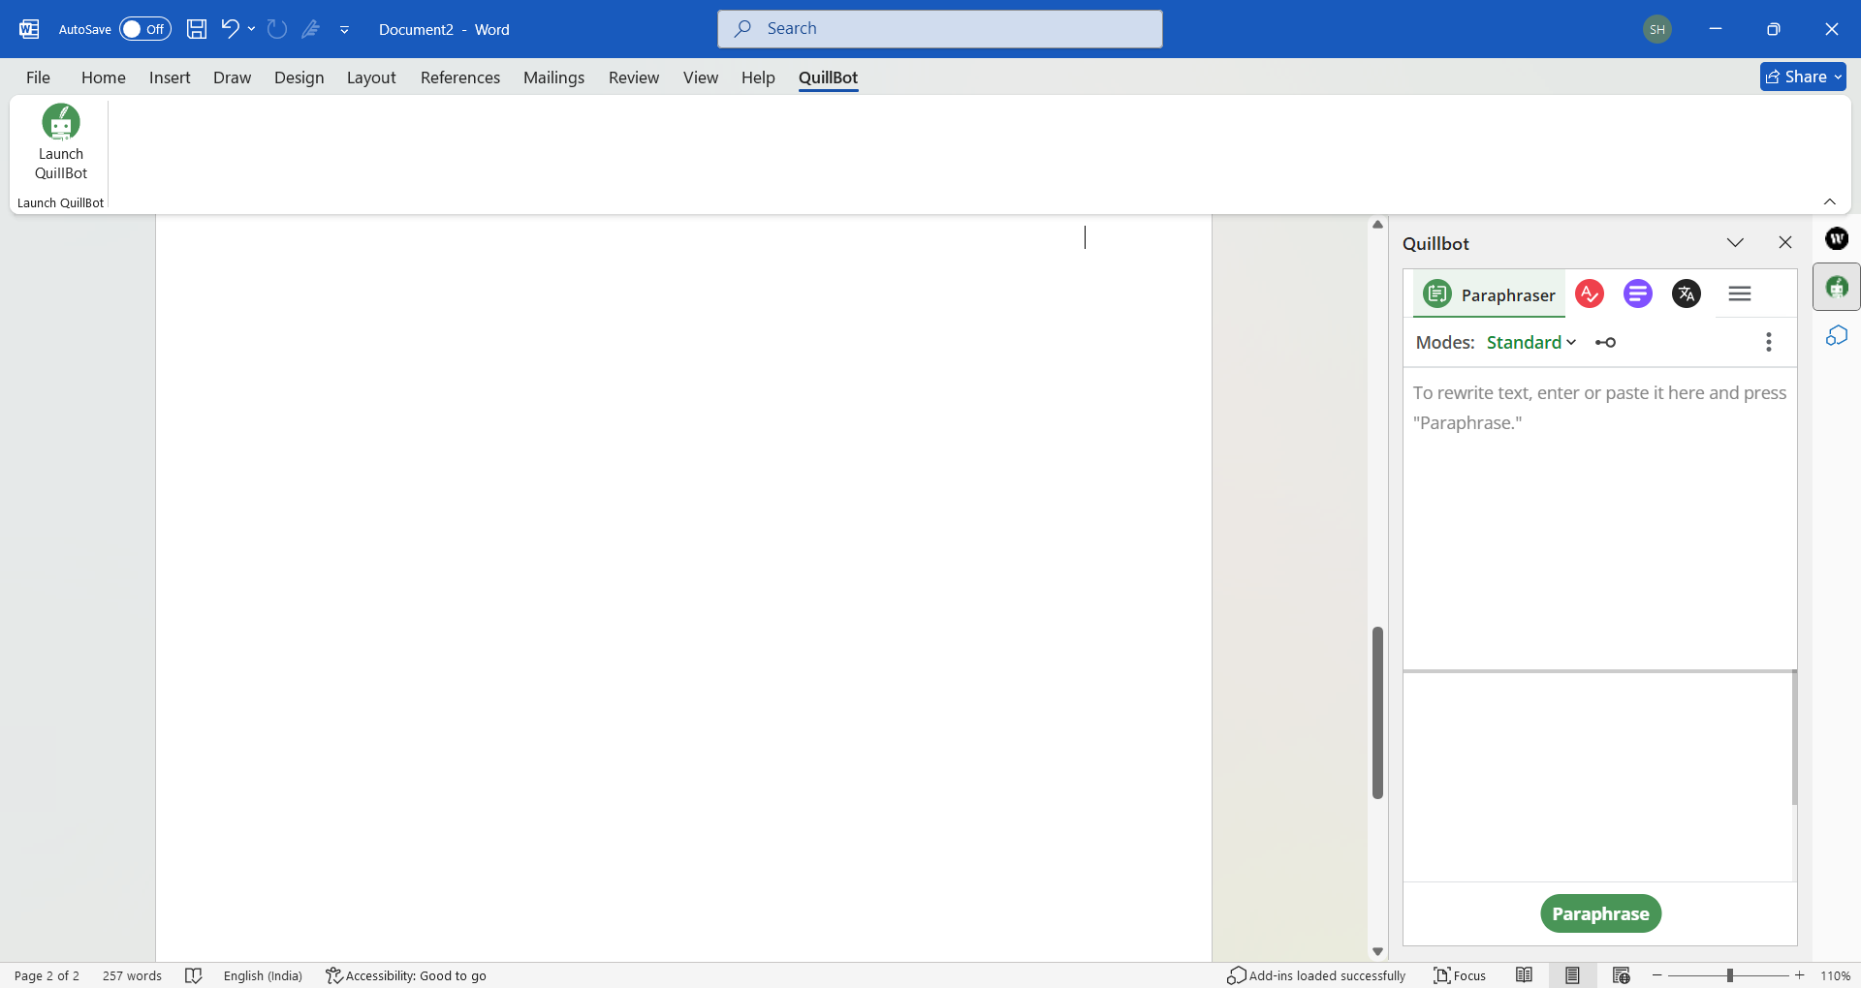Click the Quillbot output pane scrollbar
1861x988 pixels.
pos(1794,738)
